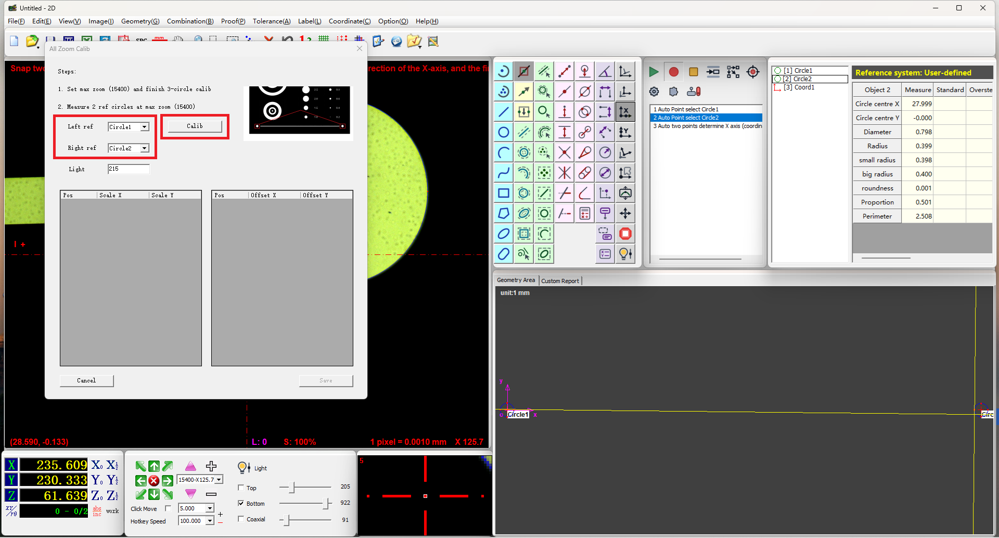Enable the Top light checkbox
999x538 pixels.
click(241, 488)
